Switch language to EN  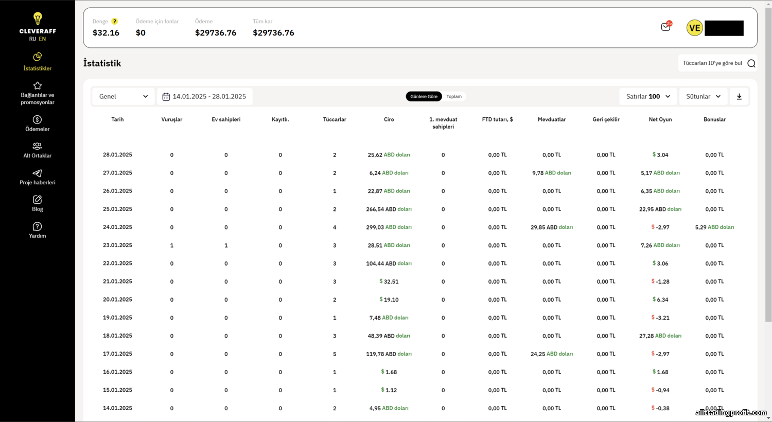tap(42, 39)
